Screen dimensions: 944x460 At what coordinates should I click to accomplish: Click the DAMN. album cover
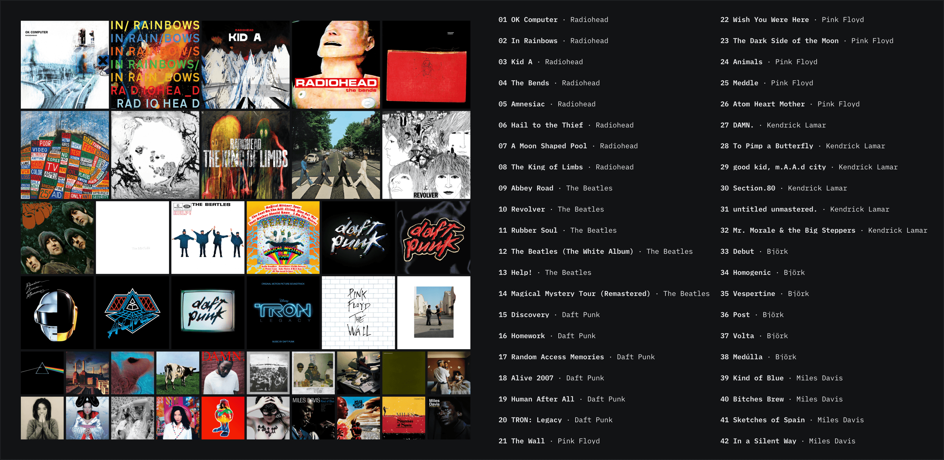223,373
